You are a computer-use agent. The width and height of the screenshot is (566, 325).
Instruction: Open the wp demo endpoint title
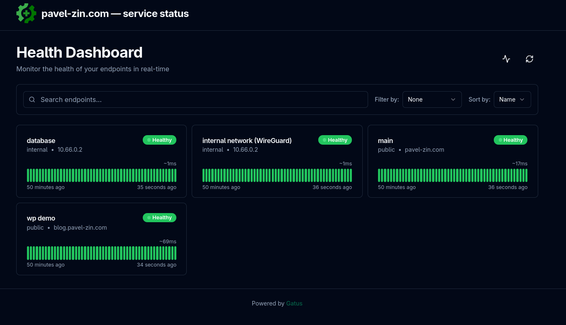(41, 218)
